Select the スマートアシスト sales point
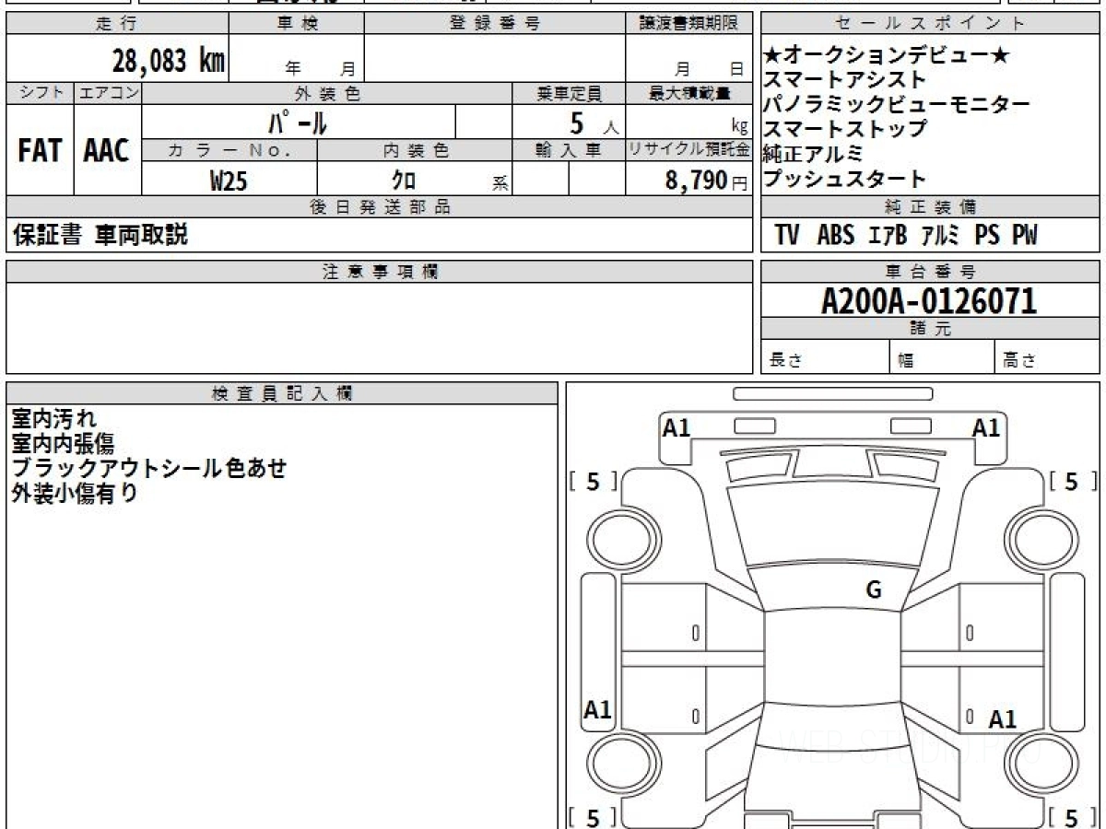 tap(845, 81)
